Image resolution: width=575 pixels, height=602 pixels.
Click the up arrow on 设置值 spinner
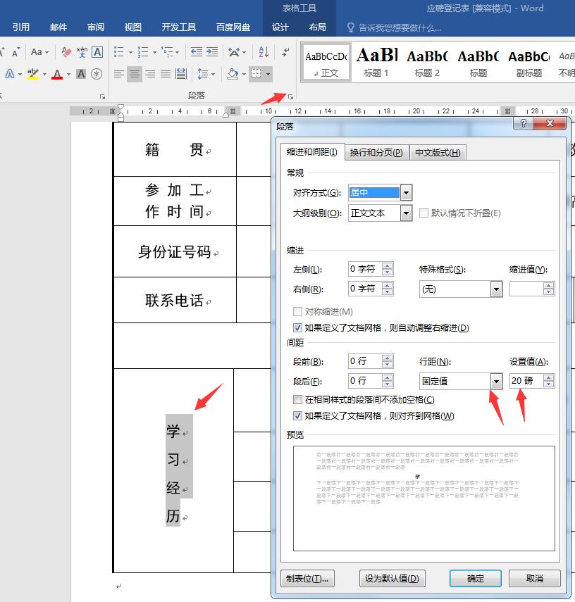[548, 377]
